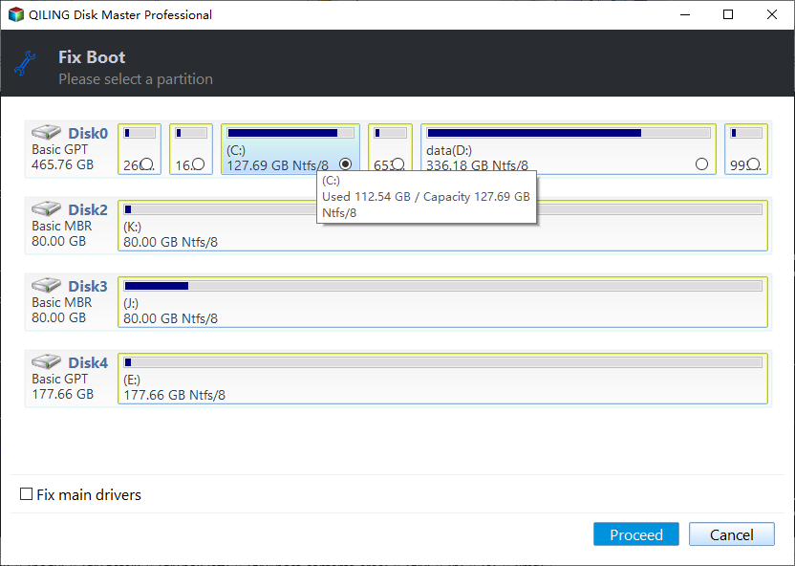Click 'Used 112.54 GB / Capacity 127.69 GB' tooltip text
The image size is (795, 566).
coord(426,197)
